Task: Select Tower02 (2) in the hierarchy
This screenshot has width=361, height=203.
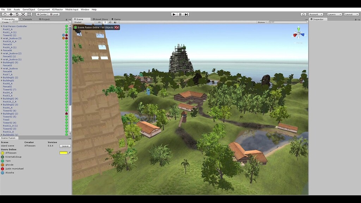Action: point(10,35)
